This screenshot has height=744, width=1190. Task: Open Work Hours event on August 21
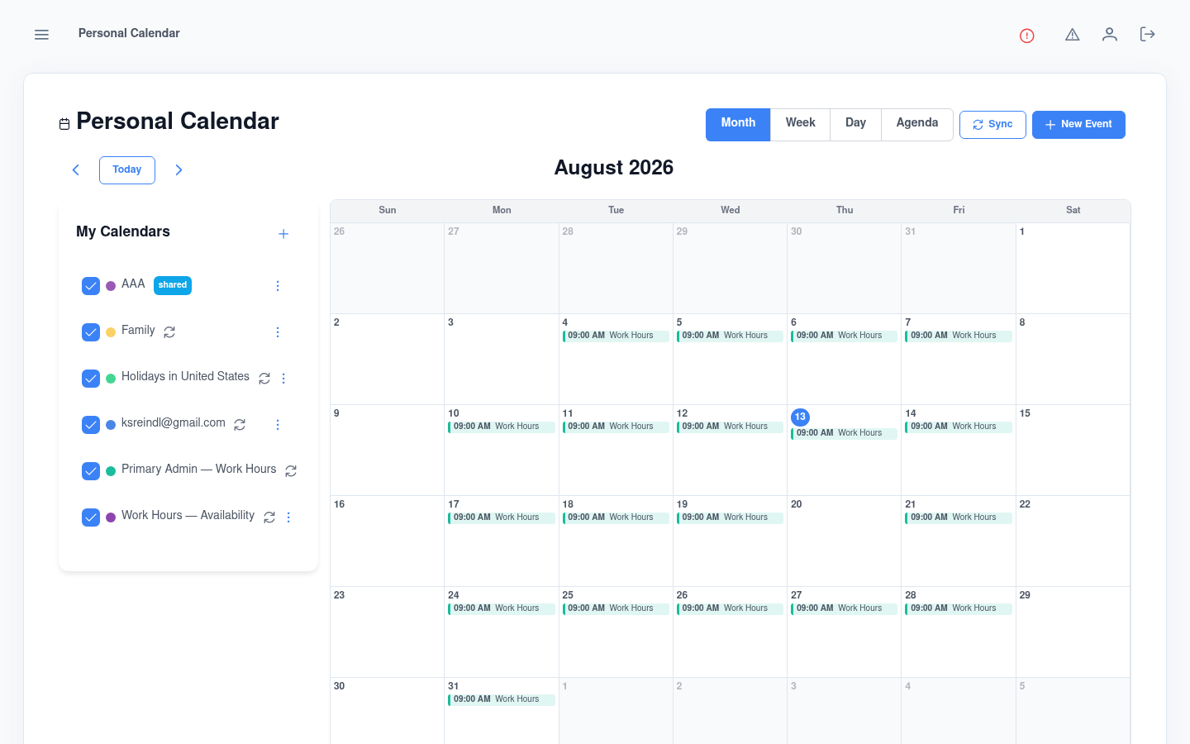[959, 517]
